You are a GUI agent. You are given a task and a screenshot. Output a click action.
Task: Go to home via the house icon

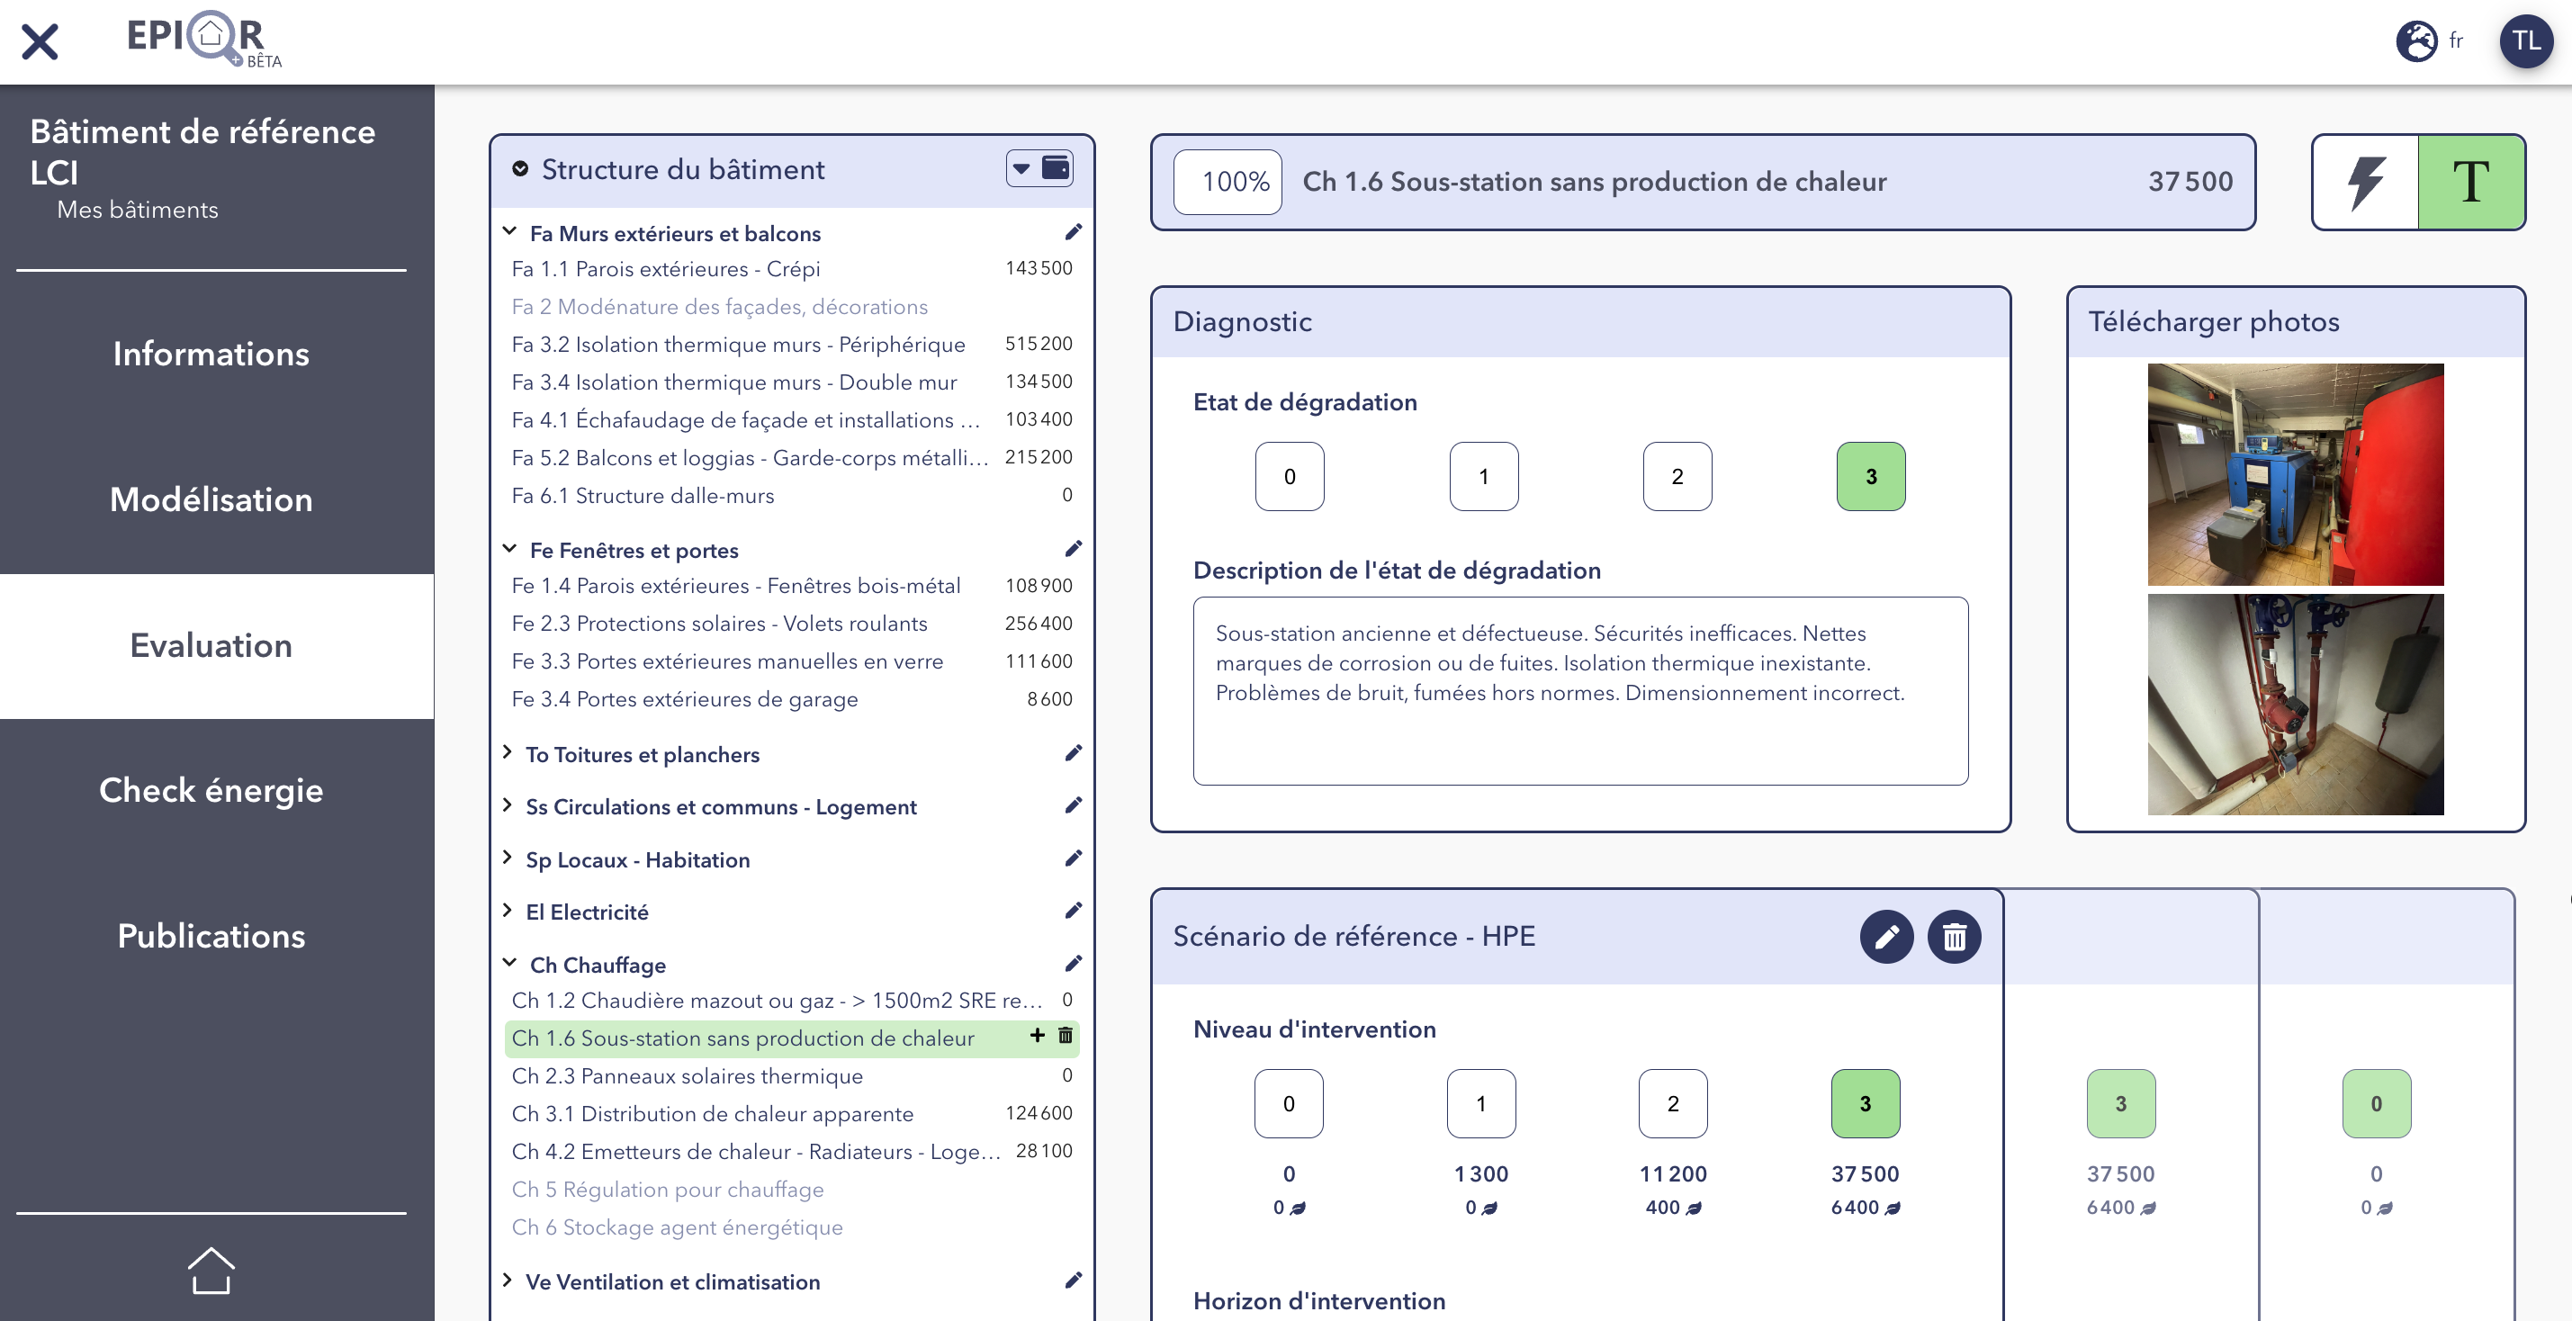(x=211, y=1270)
